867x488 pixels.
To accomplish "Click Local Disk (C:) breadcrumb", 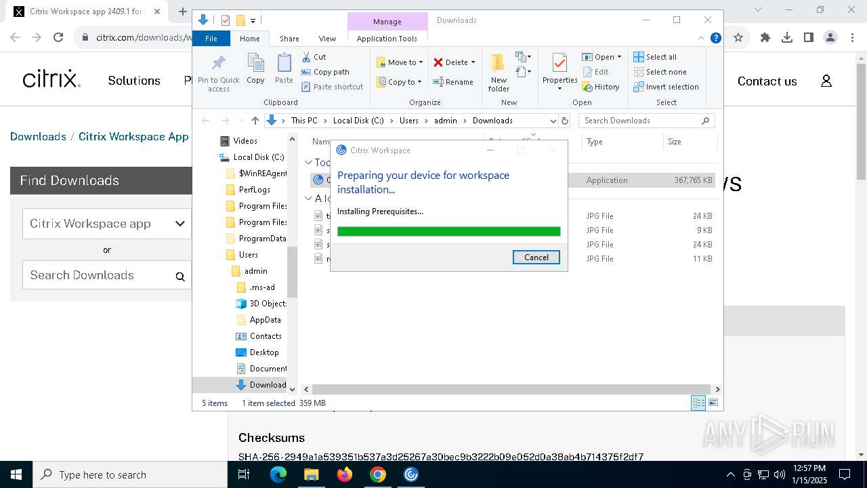I will pos(358,121).
